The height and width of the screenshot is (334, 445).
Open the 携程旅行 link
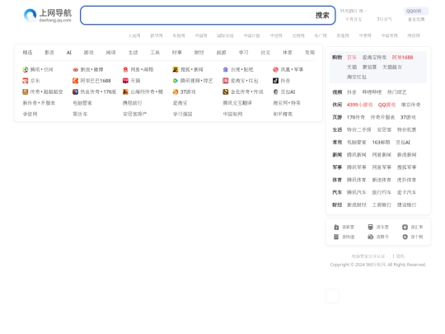133,103
